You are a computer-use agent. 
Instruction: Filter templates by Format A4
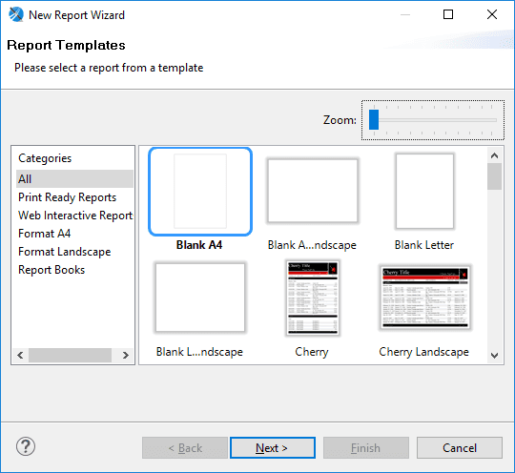[x=44, y=234]
